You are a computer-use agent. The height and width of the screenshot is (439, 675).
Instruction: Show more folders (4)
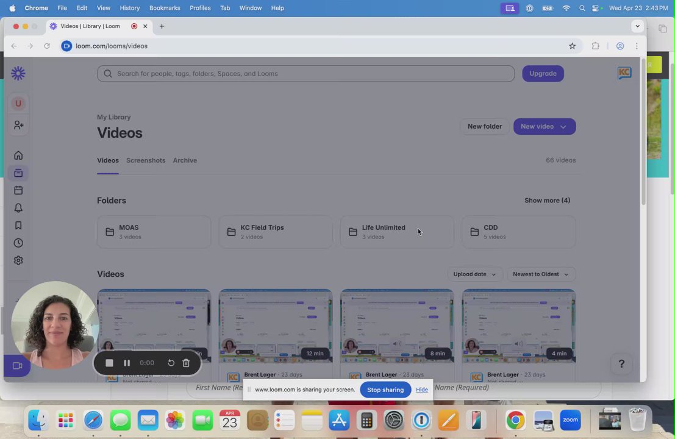pos(547,201)
